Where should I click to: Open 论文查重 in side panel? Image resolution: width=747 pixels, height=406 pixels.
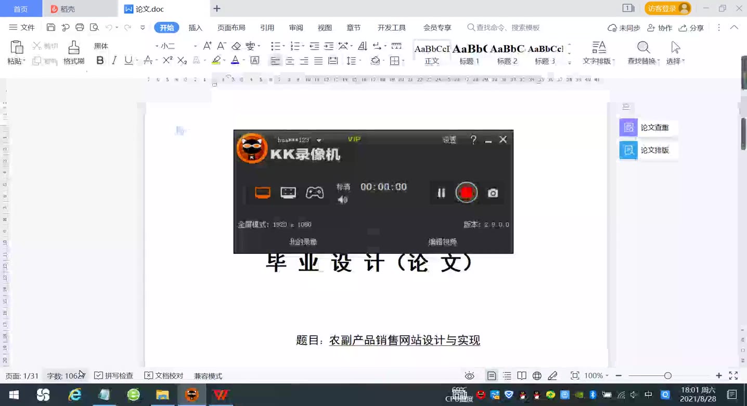click(x=648, y=127)
